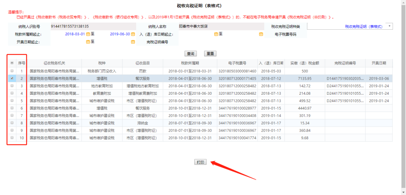Open calendar for 税款所属期 start date
406x195 pixels.
point(88,34)
